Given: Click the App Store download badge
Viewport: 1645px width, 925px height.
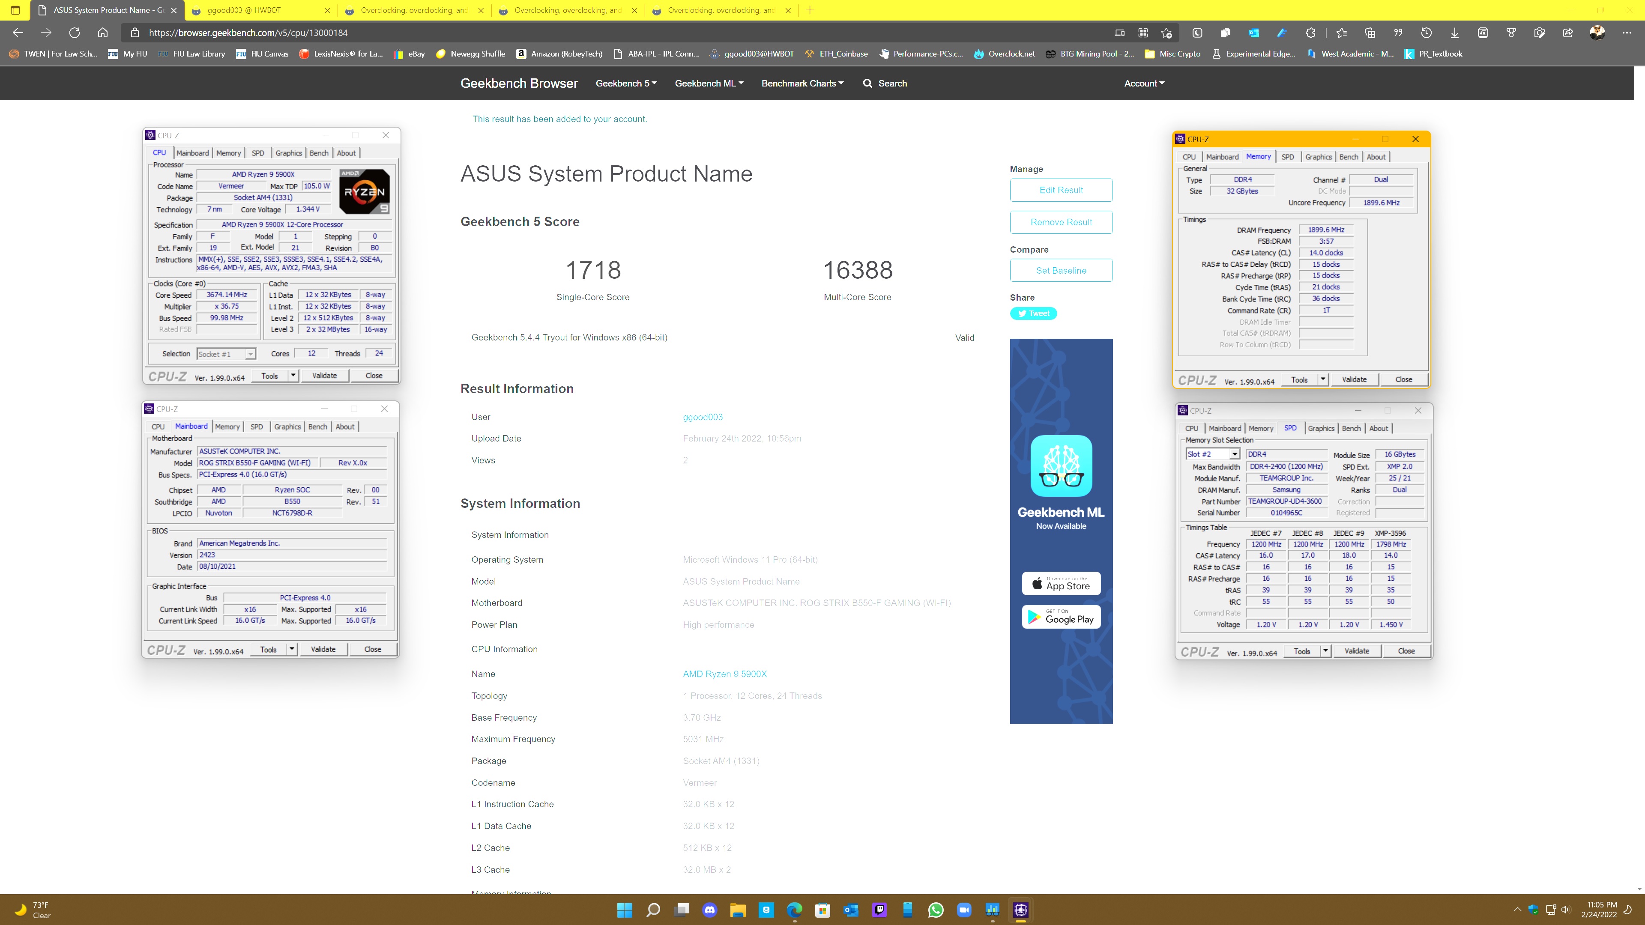Looking at the screenshot, I should [x=1061, y=583].
